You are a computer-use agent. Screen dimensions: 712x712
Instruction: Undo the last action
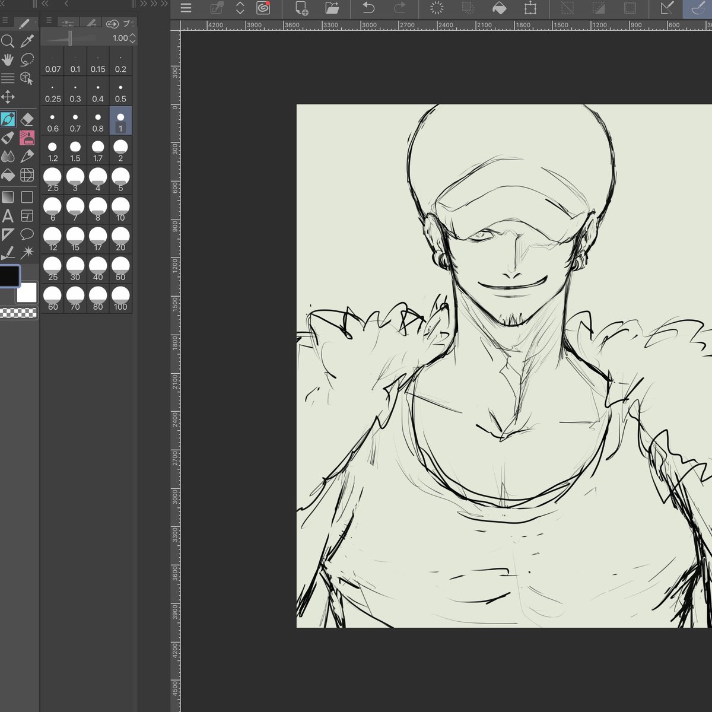coord(368,8)
